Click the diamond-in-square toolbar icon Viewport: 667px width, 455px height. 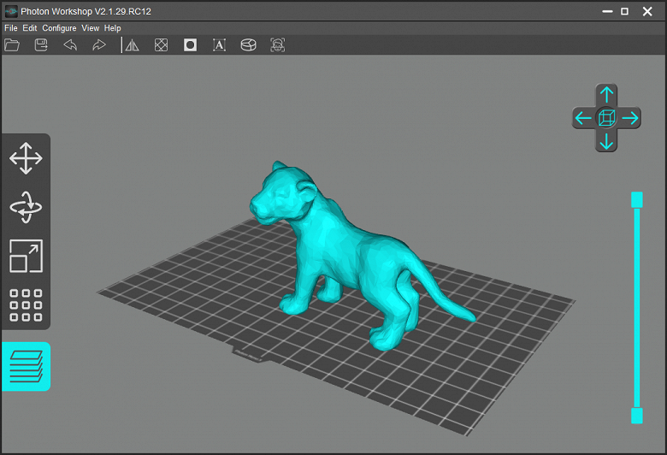pyautogui.click(x=162, y=44)
